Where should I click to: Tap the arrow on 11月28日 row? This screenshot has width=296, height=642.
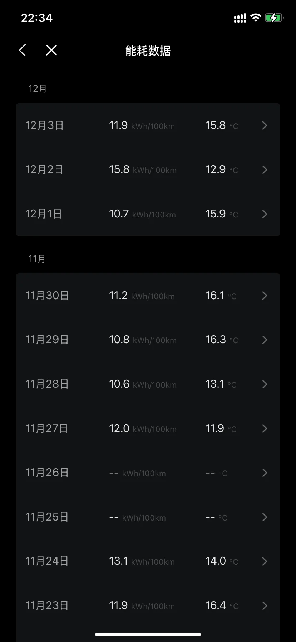pyautogui.click(x=265, y=384)
